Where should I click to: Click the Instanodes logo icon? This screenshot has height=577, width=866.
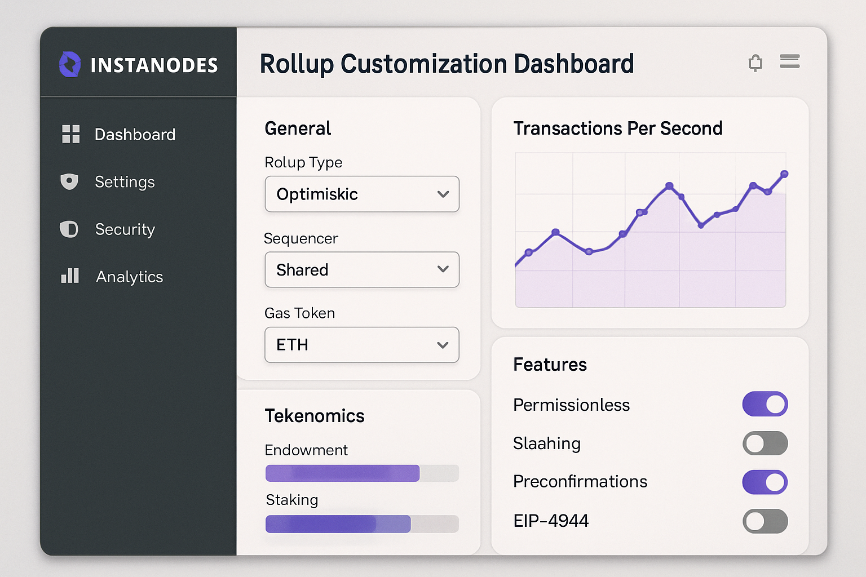click(x=70, y=64)
